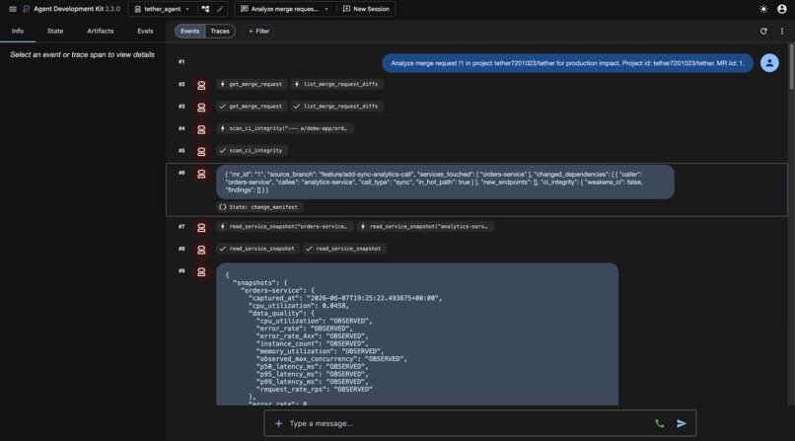Viewport: 795px width, 441px height.
Task: Click the agent icon on event #6
Action: [x=201, y=174]
